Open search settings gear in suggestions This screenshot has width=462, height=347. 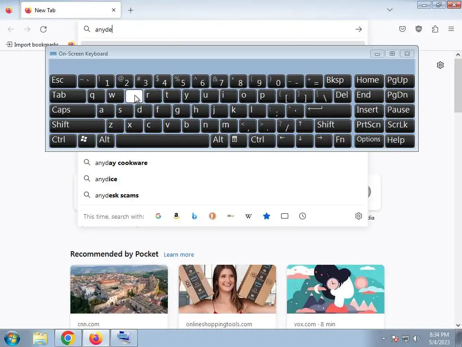(359, 216)
